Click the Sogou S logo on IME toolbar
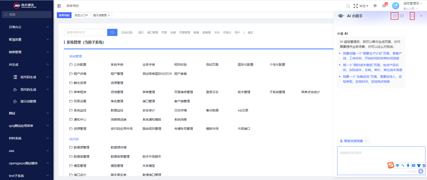 [391, 165]
